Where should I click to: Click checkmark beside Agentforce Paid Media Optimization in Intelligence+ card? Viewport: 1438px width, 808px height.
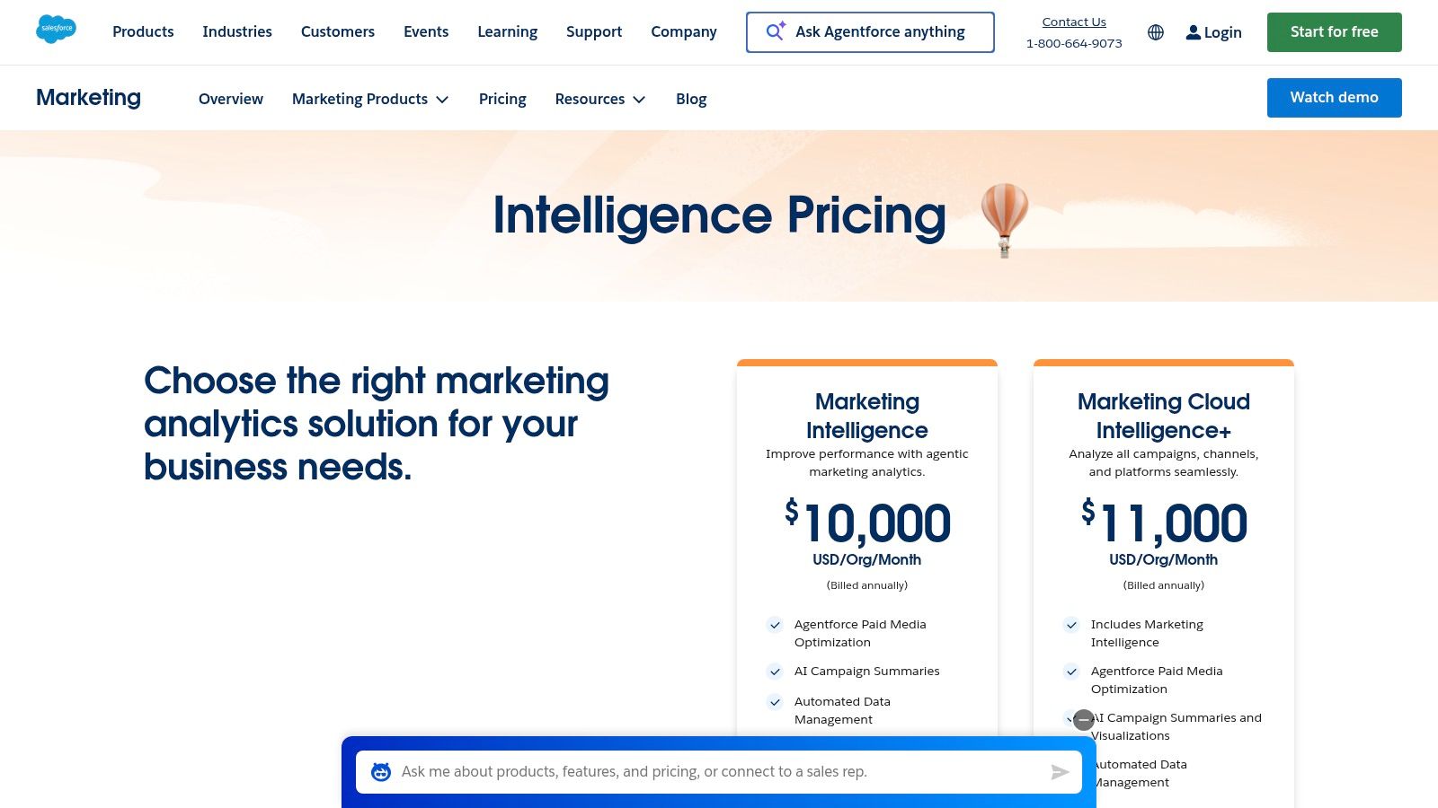(x=1071, y=672)
